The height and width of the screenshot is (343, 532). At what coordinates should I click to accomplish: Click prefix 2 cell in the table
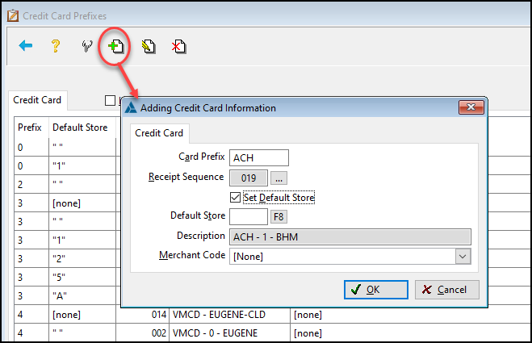pyautogui.click(x=31, y=184)
